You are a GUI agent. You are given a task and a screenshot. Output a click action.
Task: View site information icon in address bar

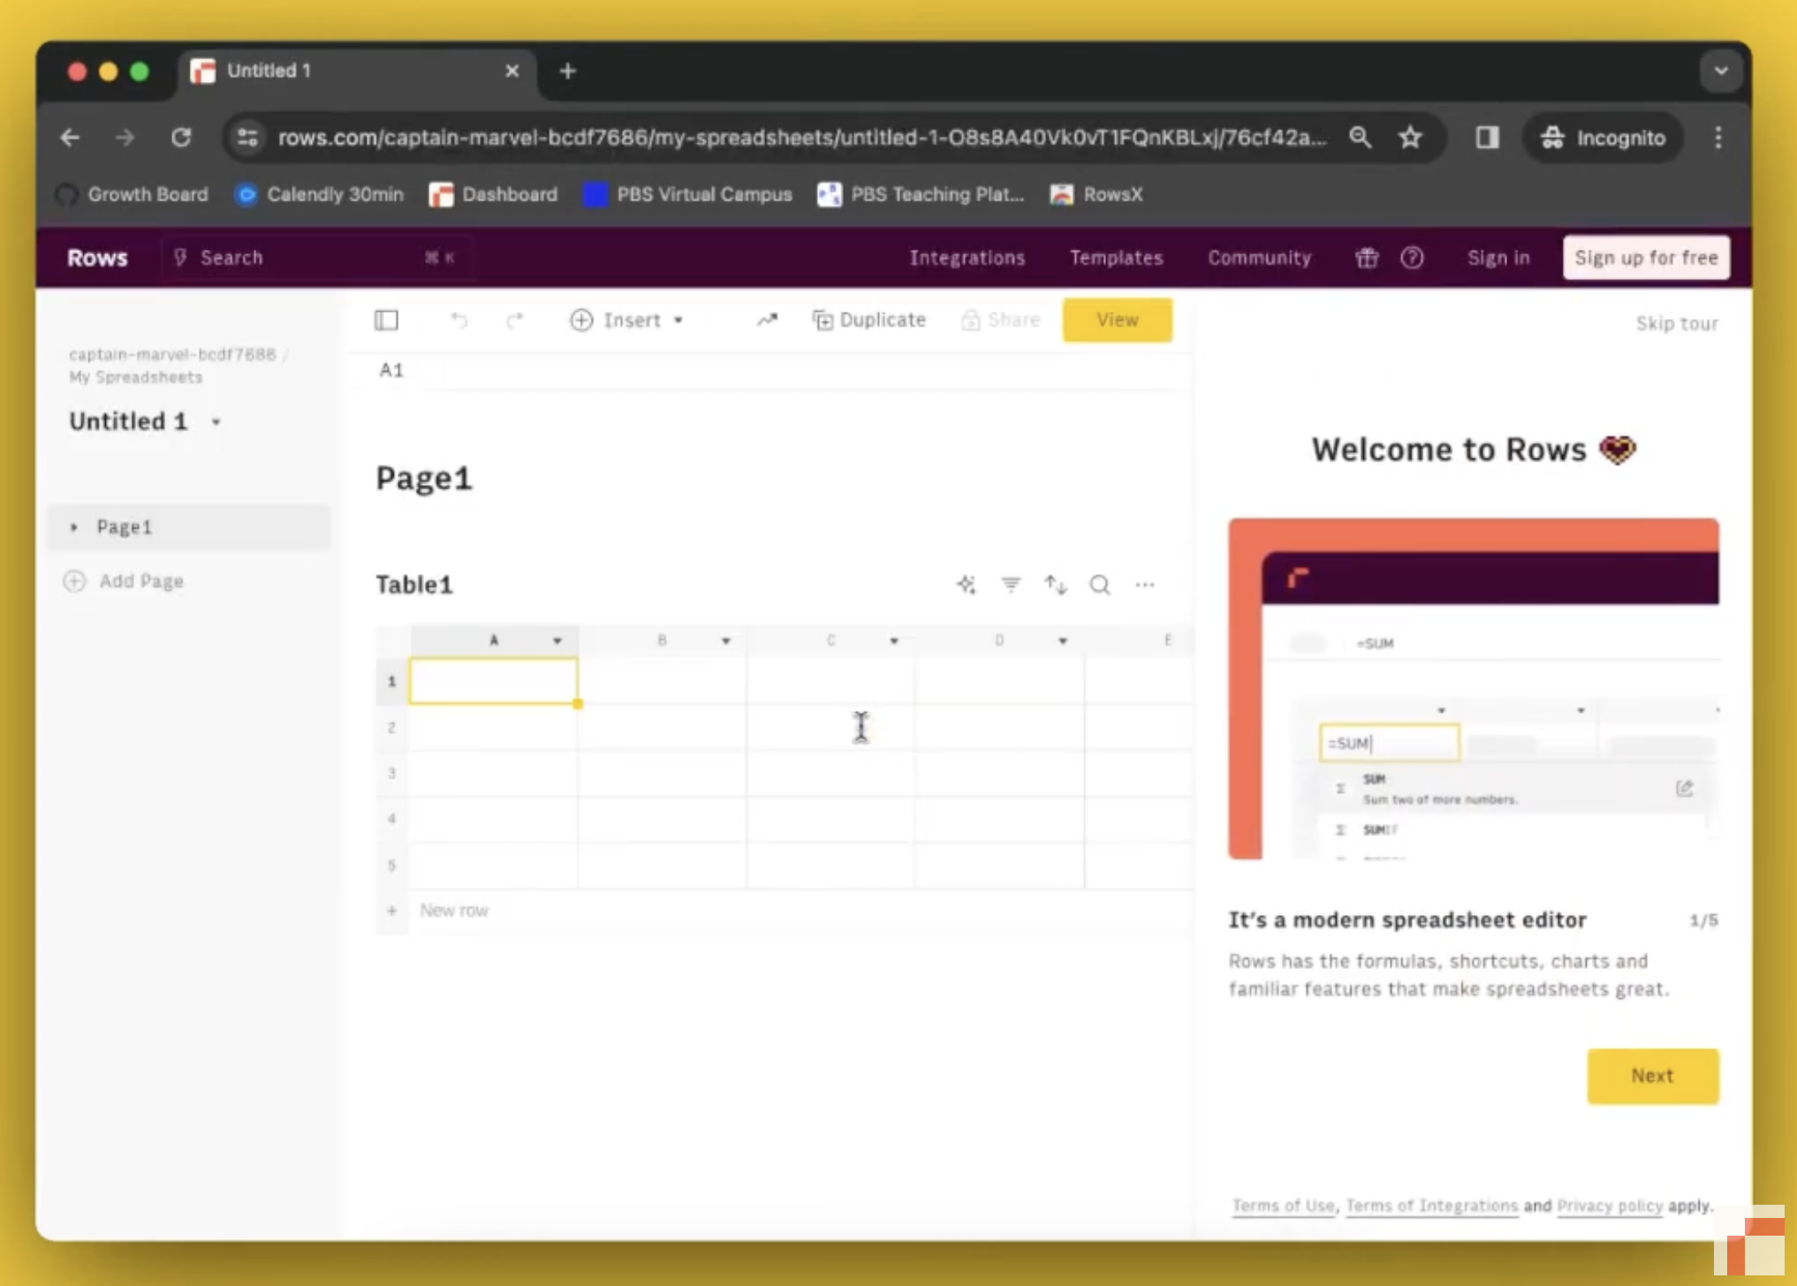[x=247, y=138]
